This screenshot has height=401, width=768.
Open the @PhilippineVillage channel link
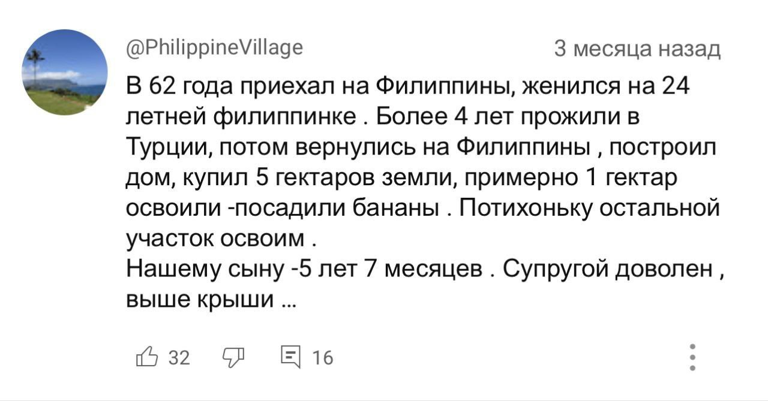215,47
